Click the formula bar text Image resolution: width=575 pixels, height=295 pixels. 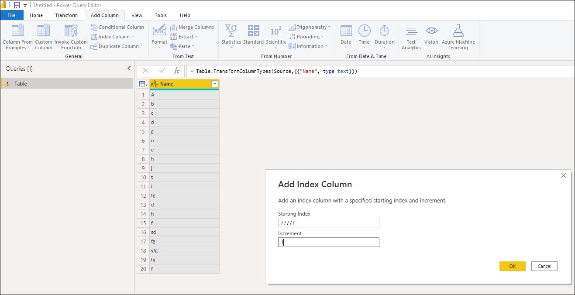(x=274, y=71)
